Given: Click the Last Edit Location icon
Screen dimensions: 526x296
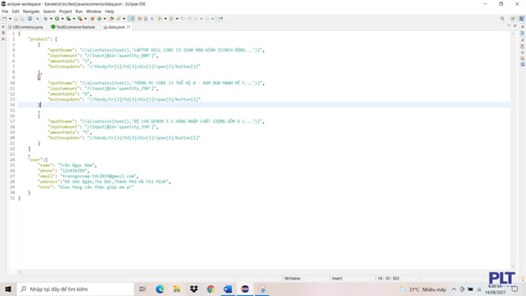Looking at the screenshot, I should (183, 19).
